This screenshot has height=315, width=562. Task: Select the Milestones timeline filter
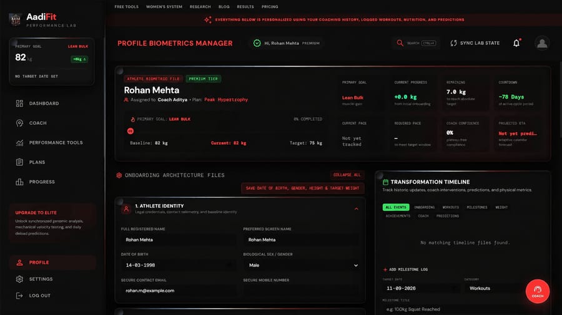(477, 207)
